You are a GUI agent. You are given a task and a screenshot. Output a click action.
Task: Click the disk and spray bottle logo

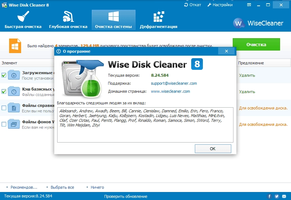pos(82,79)
